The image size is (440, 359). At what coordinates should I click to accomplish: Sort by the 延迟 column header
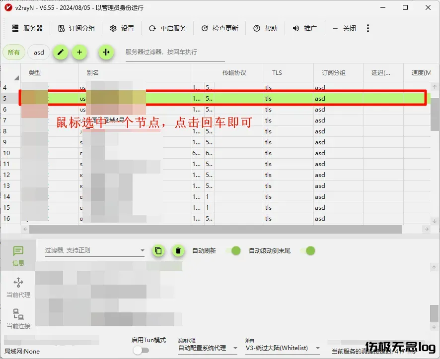pyautogui.click(x=383, y=73)
